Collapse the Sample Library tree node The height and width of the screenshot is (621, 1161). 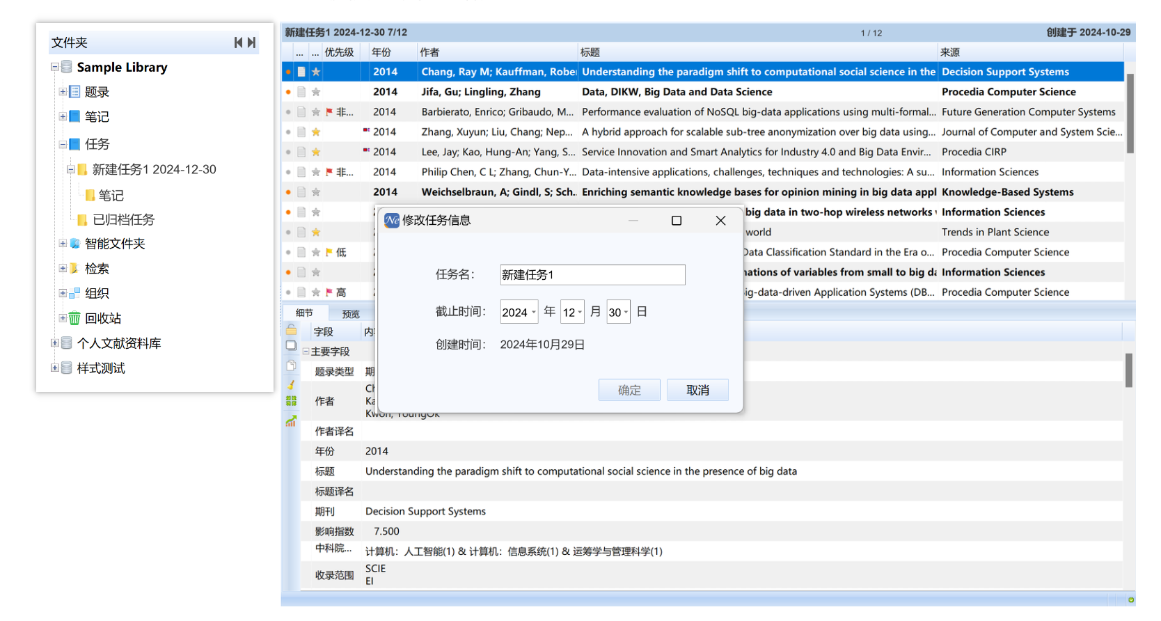[54, 67]
